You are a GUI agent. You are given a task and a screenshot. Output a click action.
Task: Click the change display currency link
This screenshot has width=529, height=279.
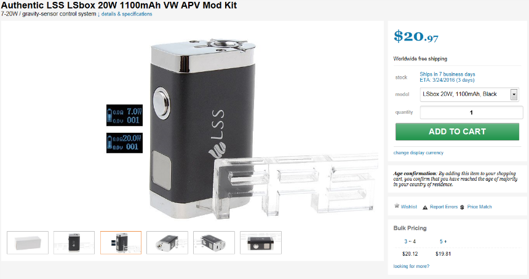pos(418,152)
